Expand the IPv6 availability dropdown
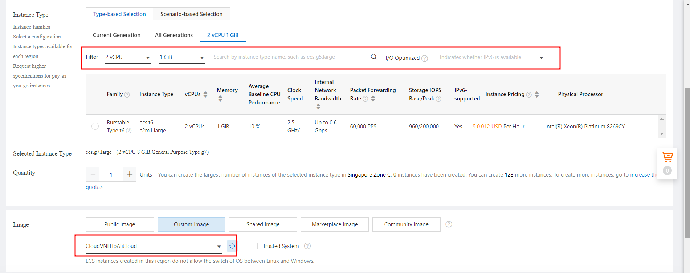Screen dimensions: 690x273 [491, 58]
